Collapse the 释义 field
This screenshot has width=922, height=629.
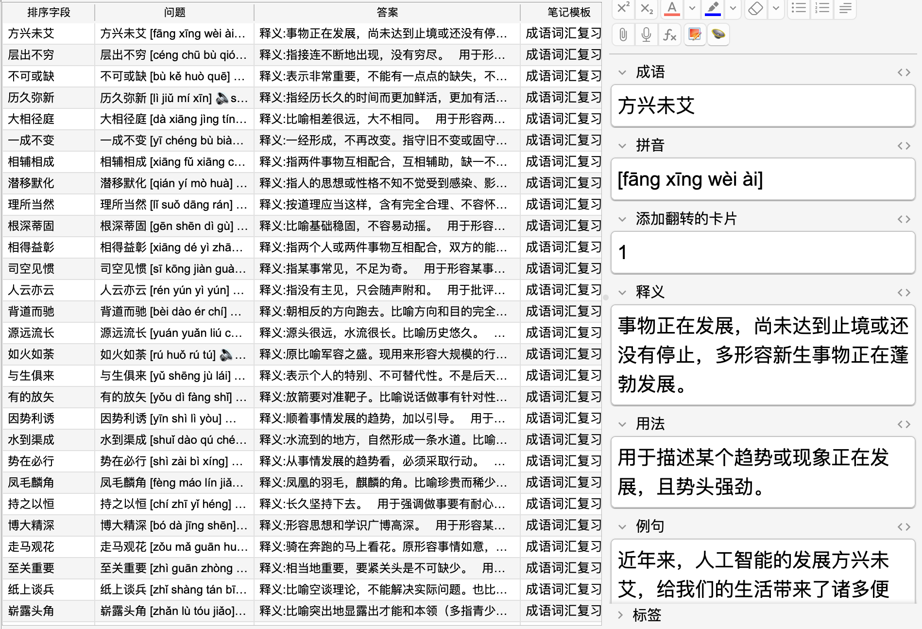622,293
